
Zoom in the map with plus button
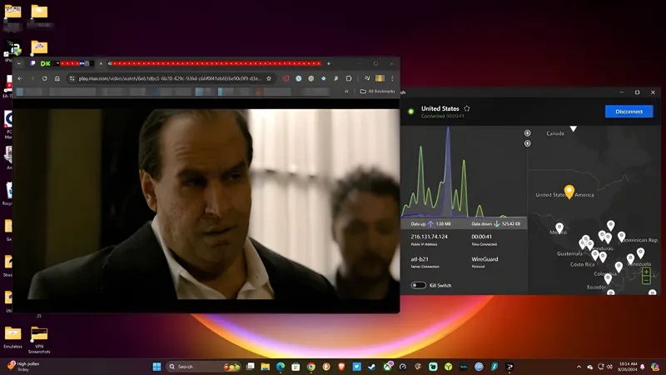pyautogui.click(x=646, y=271)
